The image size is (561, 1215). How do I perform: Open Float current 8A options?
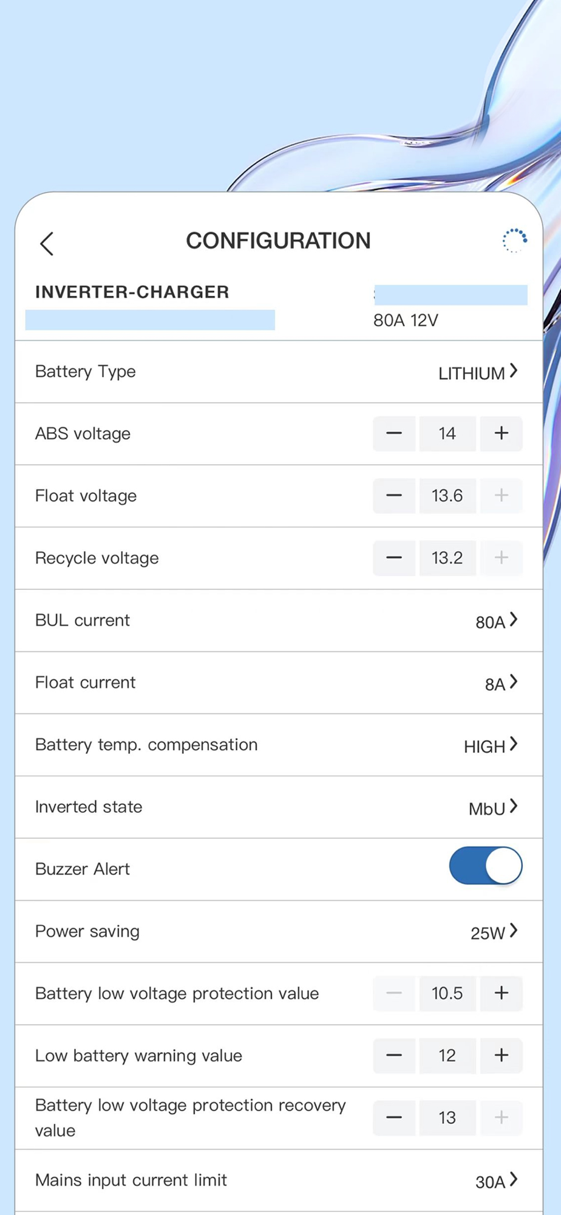501,683
